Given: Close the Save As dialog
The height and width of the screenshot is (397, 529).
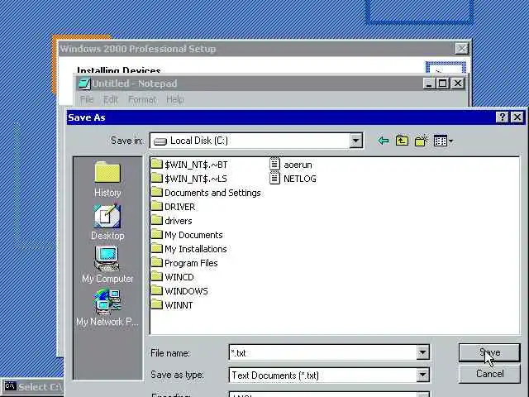Looking at the screenshot, I should [x=517, y=117].
